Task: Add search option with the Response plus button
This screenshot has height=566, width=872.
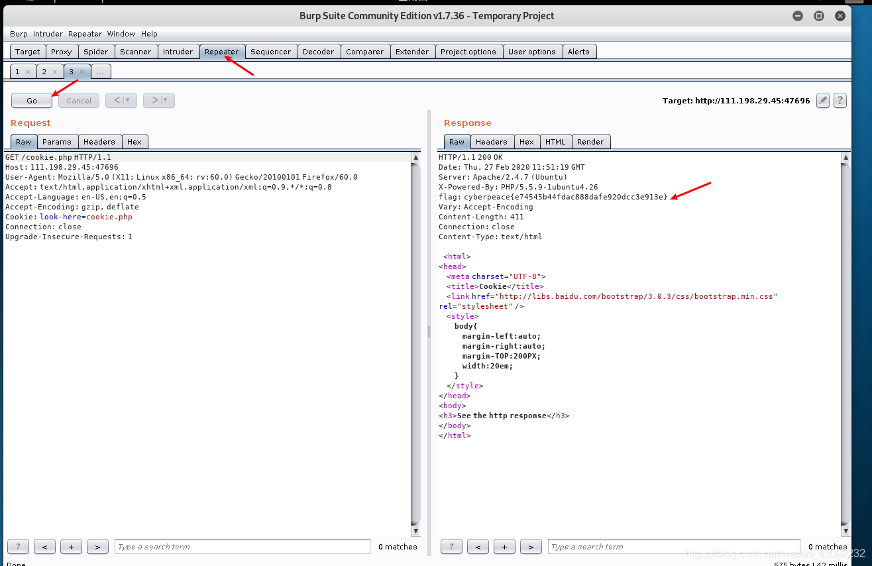Action: click(x=504, y=547)
